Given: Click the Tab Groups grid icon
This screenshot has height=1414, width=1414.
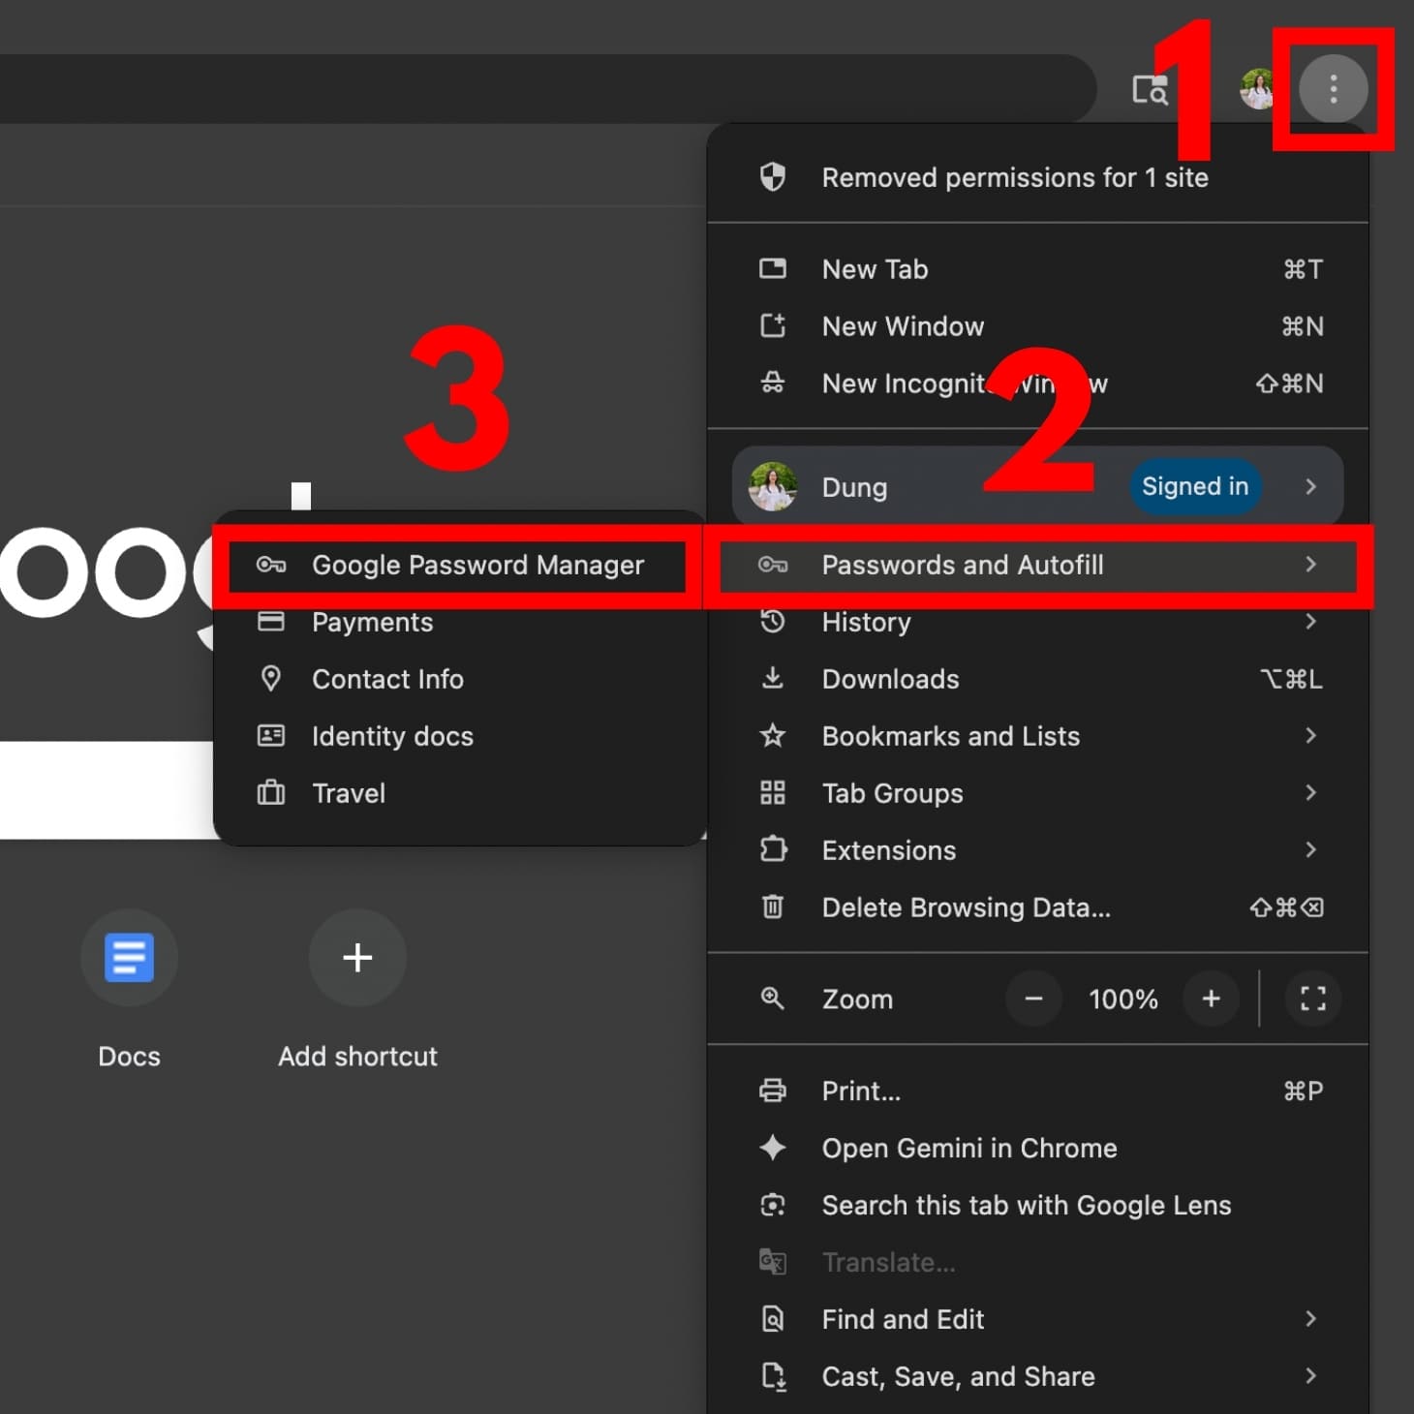Looking at the screenshot, I should click(772, 792).
